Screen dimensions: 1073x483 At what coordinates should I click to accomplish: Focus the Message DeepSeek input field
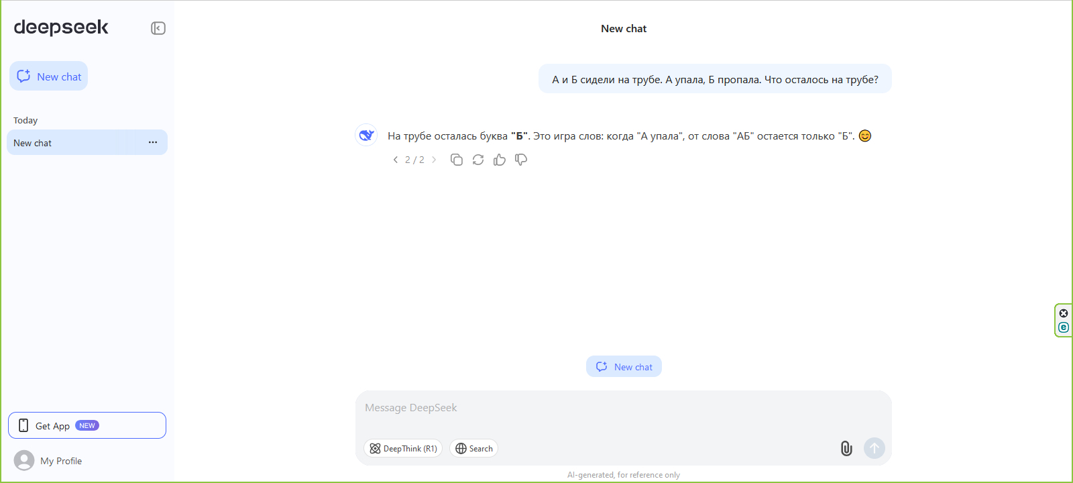624,408
